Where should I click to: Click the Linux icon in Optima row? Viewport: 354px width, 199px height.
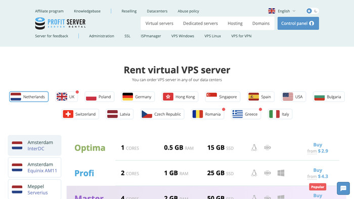(x=254, y=147)
